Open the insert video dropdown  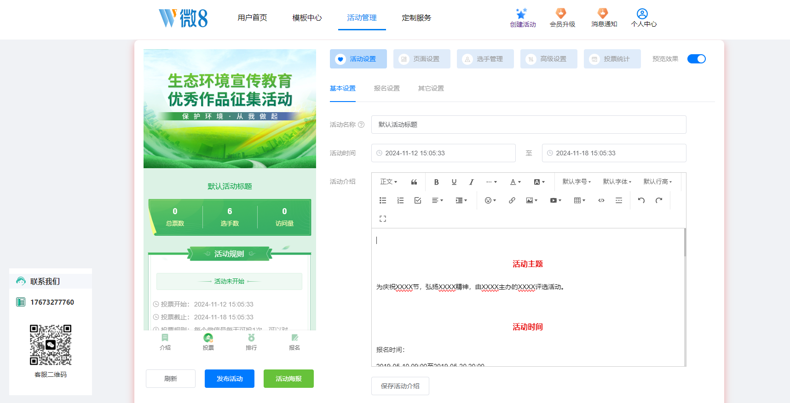(x=556, y=200)
